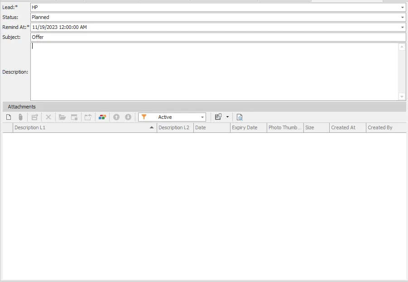Open the Lead dropdown showing HP
The image size is (408, 282).
[403, 7]
